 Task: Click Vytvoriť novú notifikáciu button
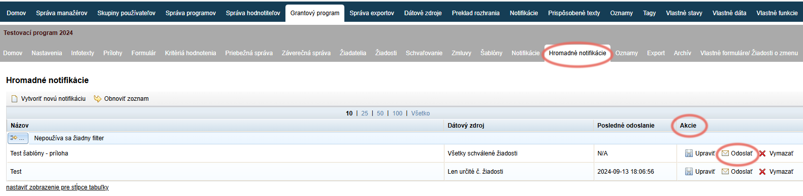53,99
